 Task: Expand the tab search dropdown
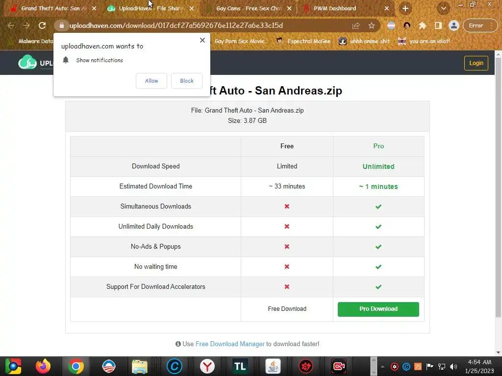click(443, 9)
